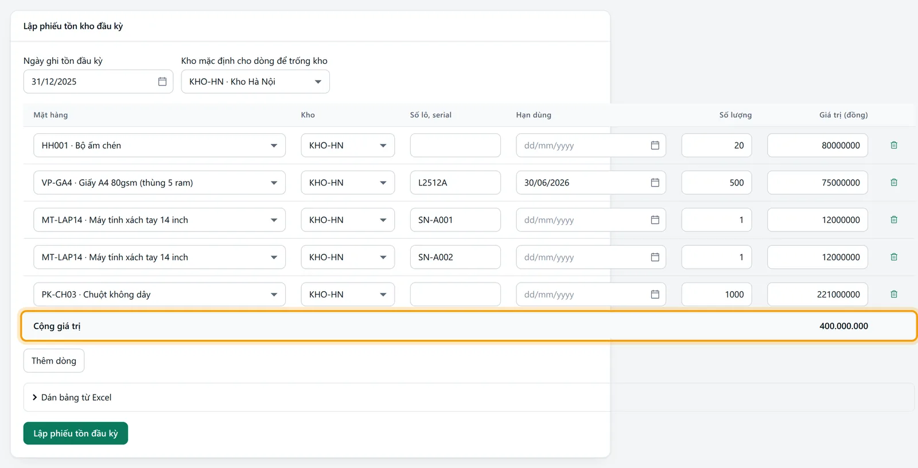The height and width of the screenshot is (468, 918).
Task: Edit the value field showing 221000000
Action: (818, 295)
